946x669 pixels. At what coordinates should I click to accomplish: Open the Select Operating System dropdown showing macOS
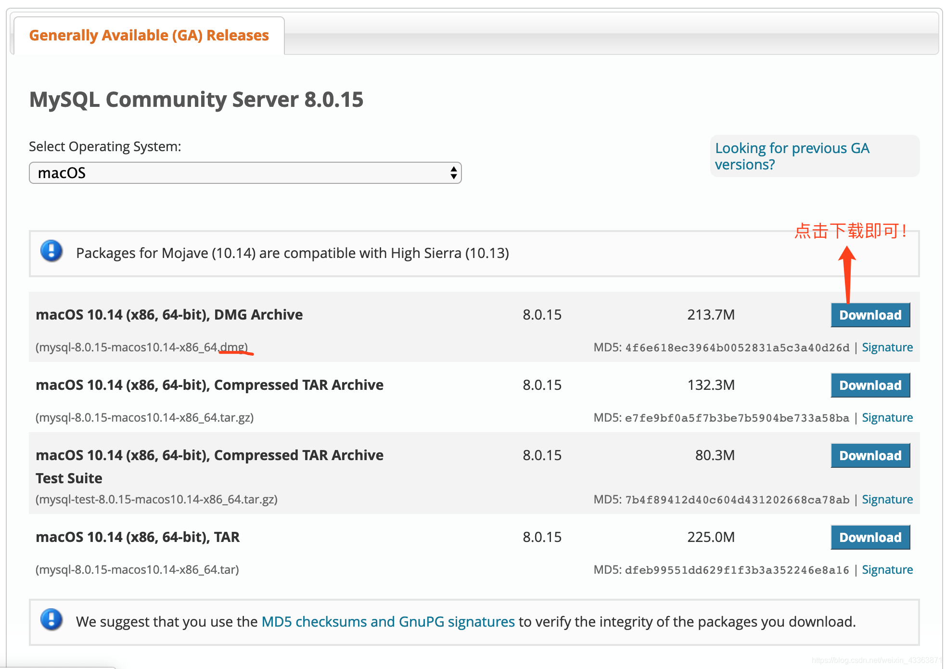coord(245,173)
